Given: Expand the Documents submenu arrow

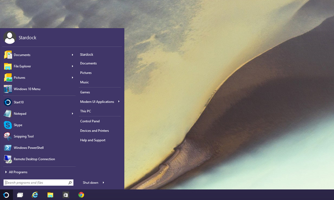Looking at the screenshot, I should (x=72, y=55).
